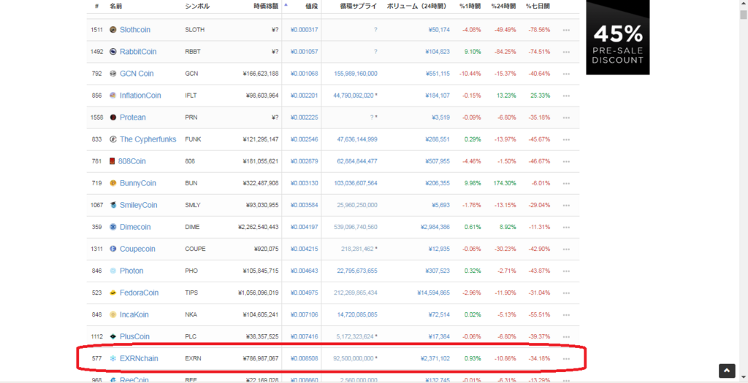Click EXRNchain price ¥0.008508
748x383 pixels.
pyautogui.click(x=304, y=358)
